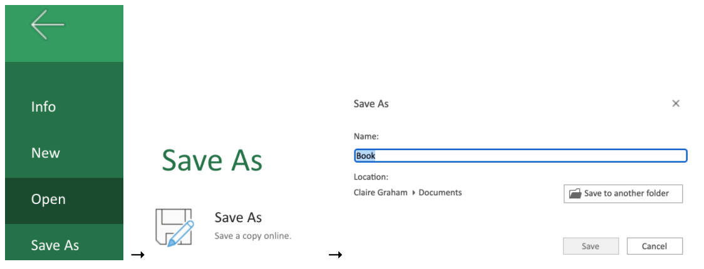704x269 pixels.
Task: Click the 'Save a copy online.' description
Action: click(x=253, y=235)
